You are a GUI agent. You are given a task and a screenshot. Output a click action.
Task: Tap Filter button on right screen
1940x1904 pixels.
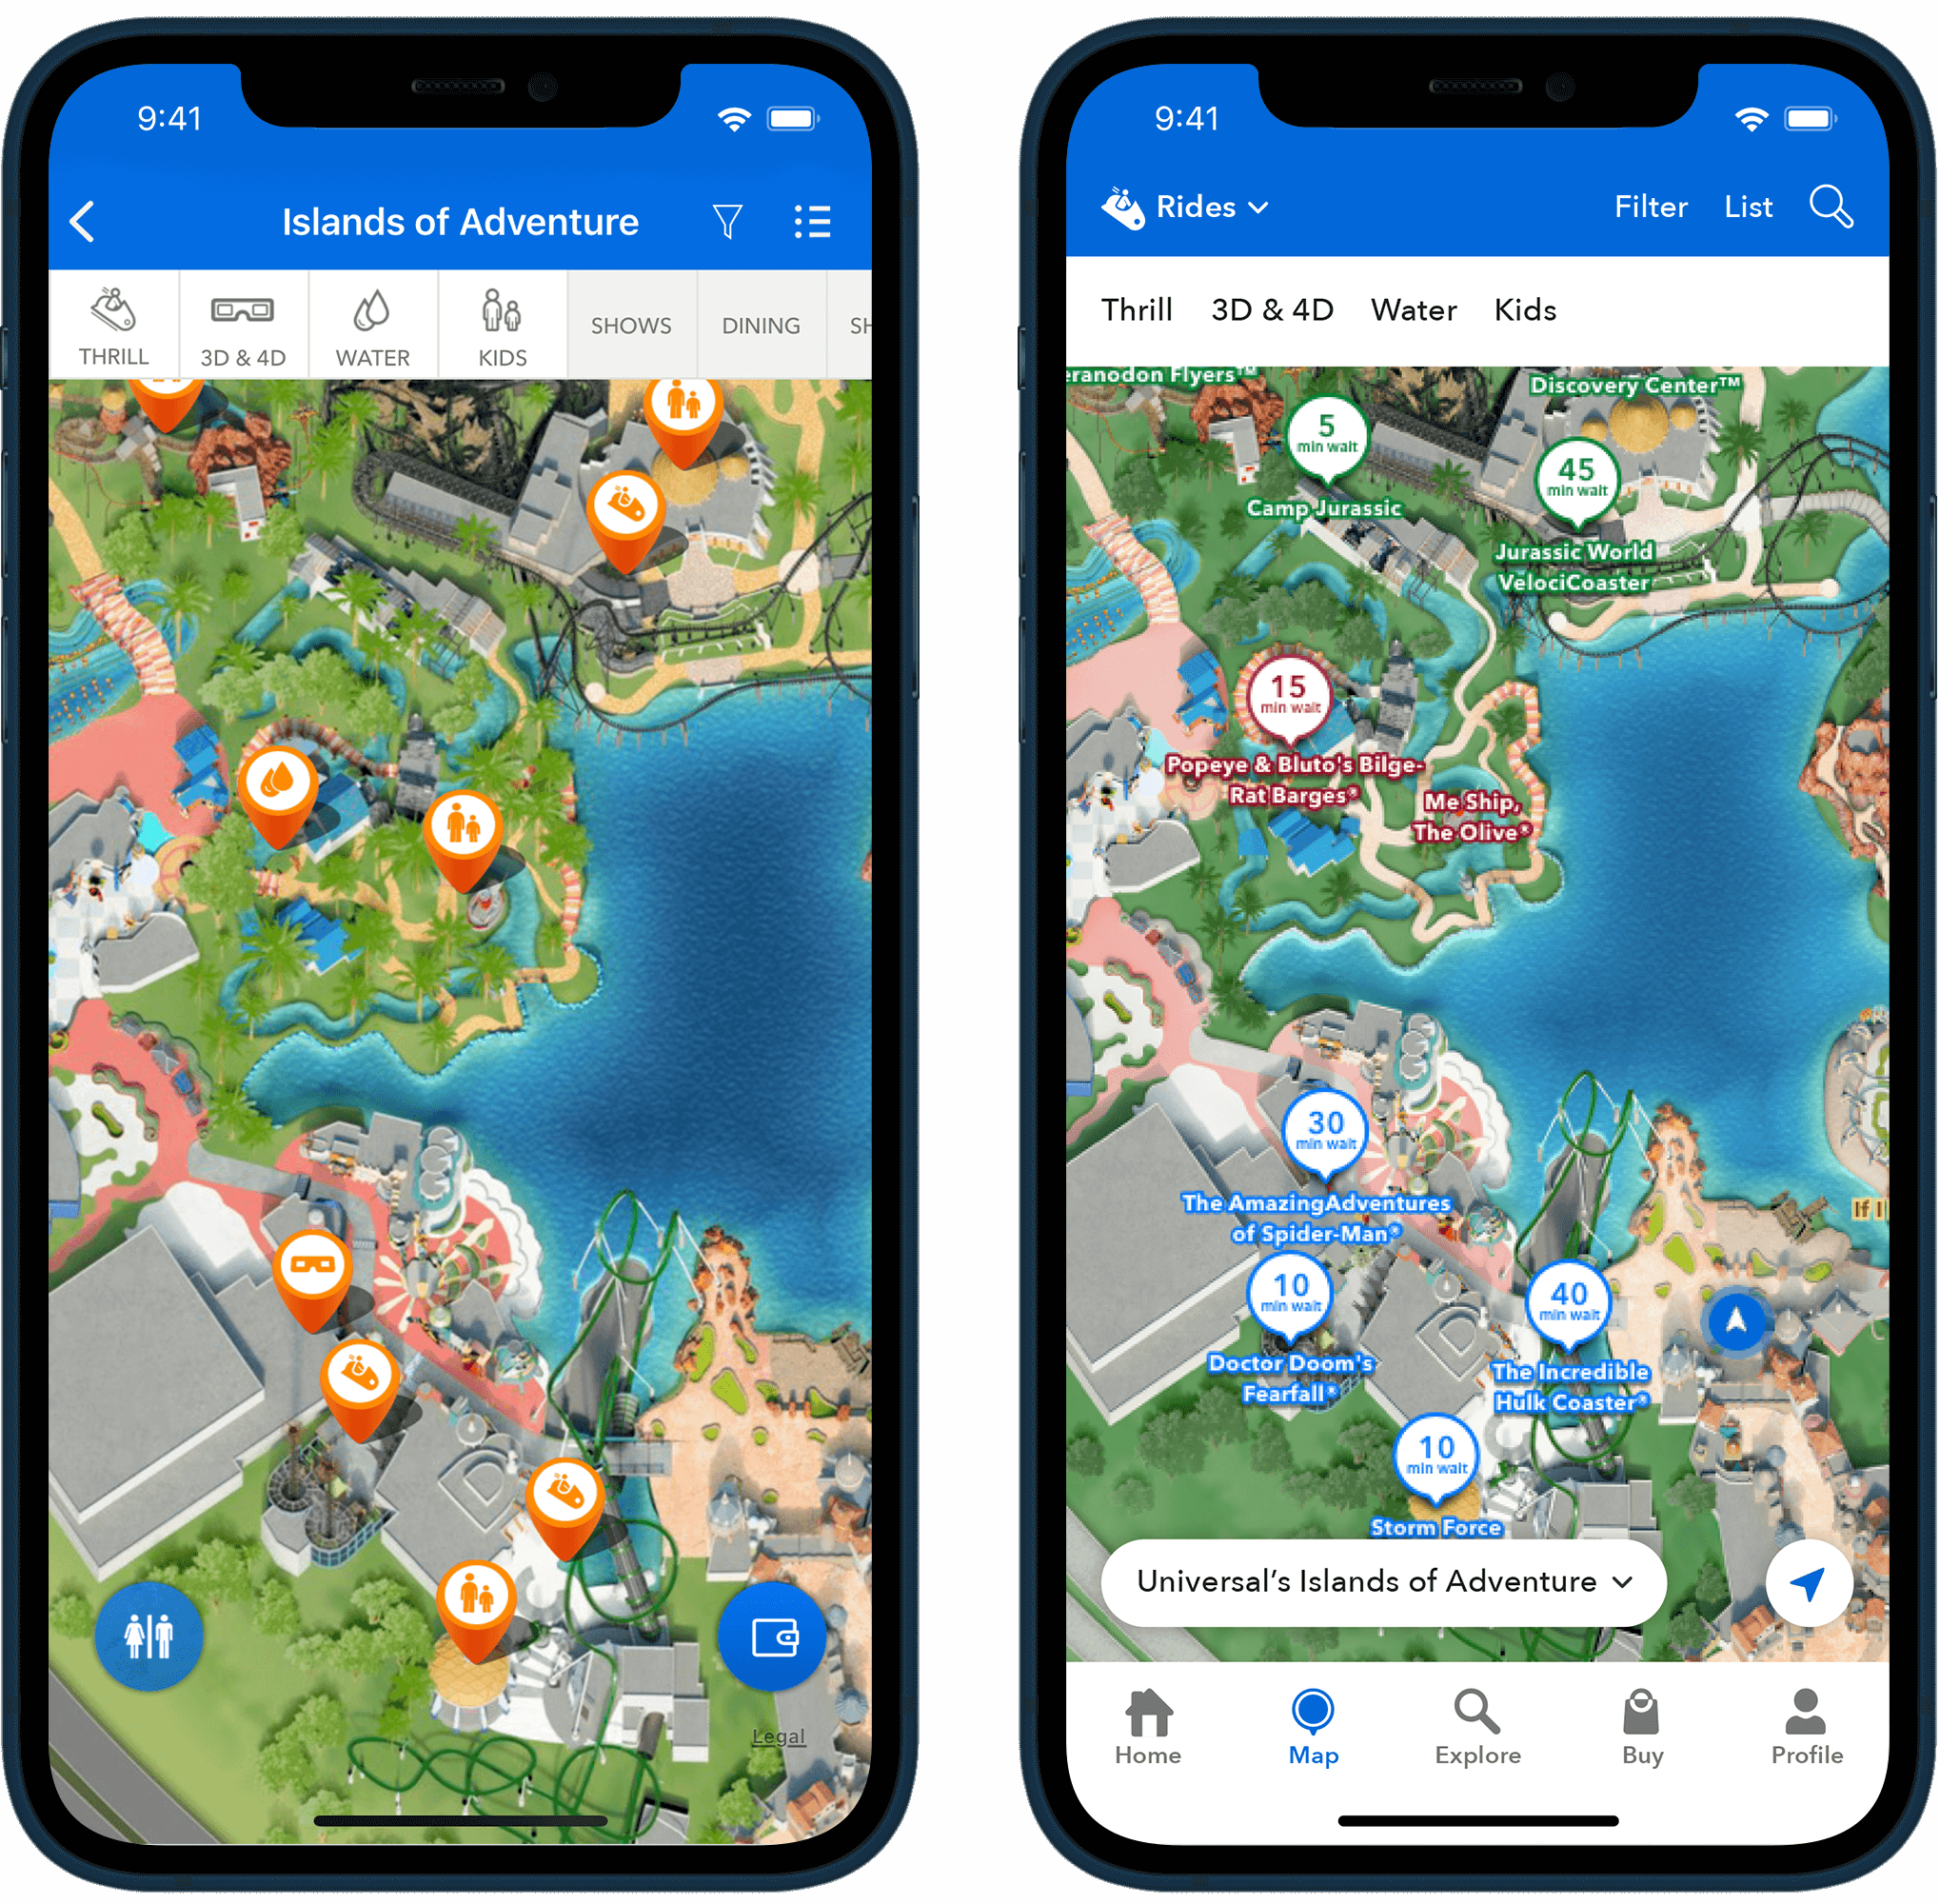[1649, 208]
